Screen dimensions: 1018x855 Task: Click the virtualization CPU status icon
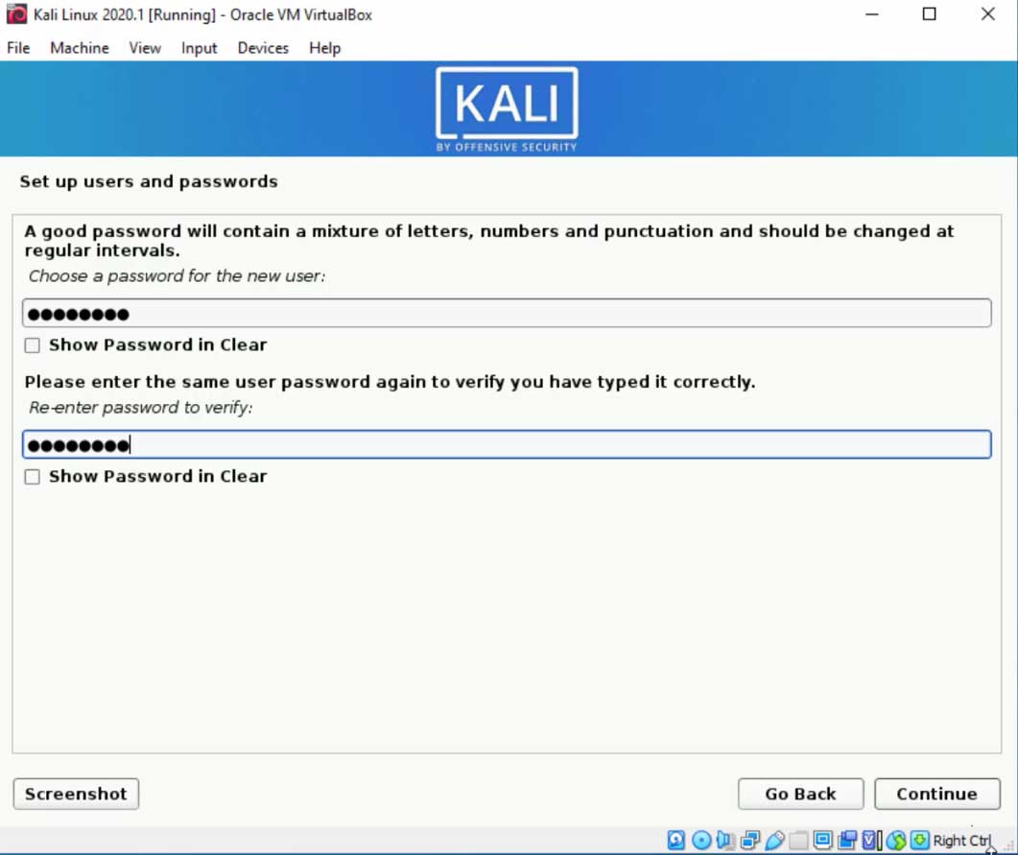[871, 840]
